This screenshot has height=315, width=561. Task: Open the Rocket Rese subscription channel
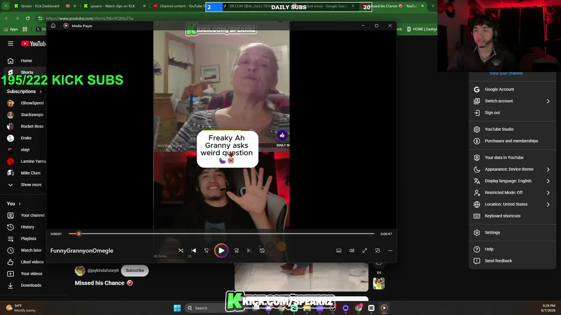pos(26,126)
